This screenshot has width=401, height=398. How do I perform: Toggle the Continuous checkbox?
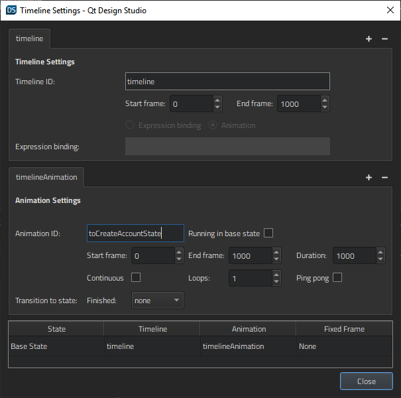click(136, 278)
